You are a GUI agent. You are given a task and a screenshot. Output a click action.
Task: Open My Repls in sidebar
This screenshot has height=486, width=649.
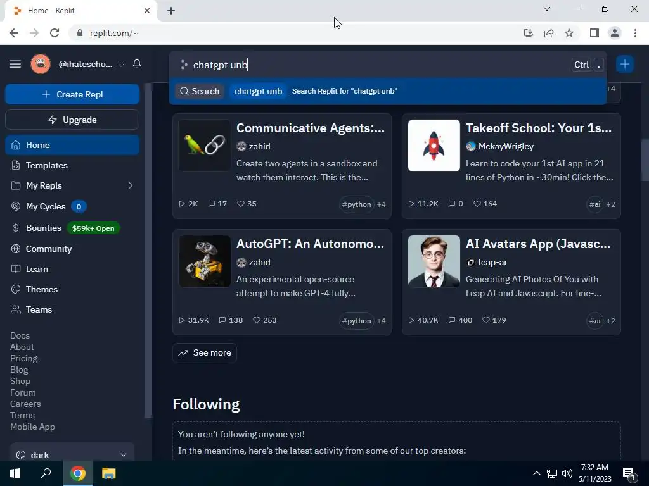(44, 185)
